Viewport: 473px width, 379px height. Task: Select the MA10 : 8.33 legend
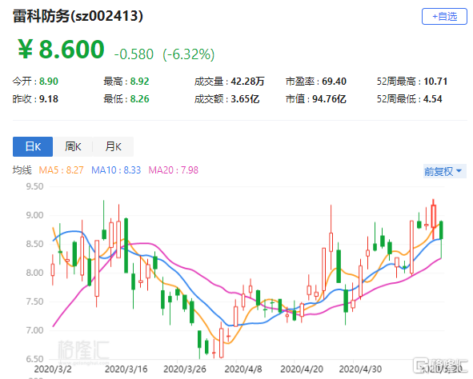point(116,170)
